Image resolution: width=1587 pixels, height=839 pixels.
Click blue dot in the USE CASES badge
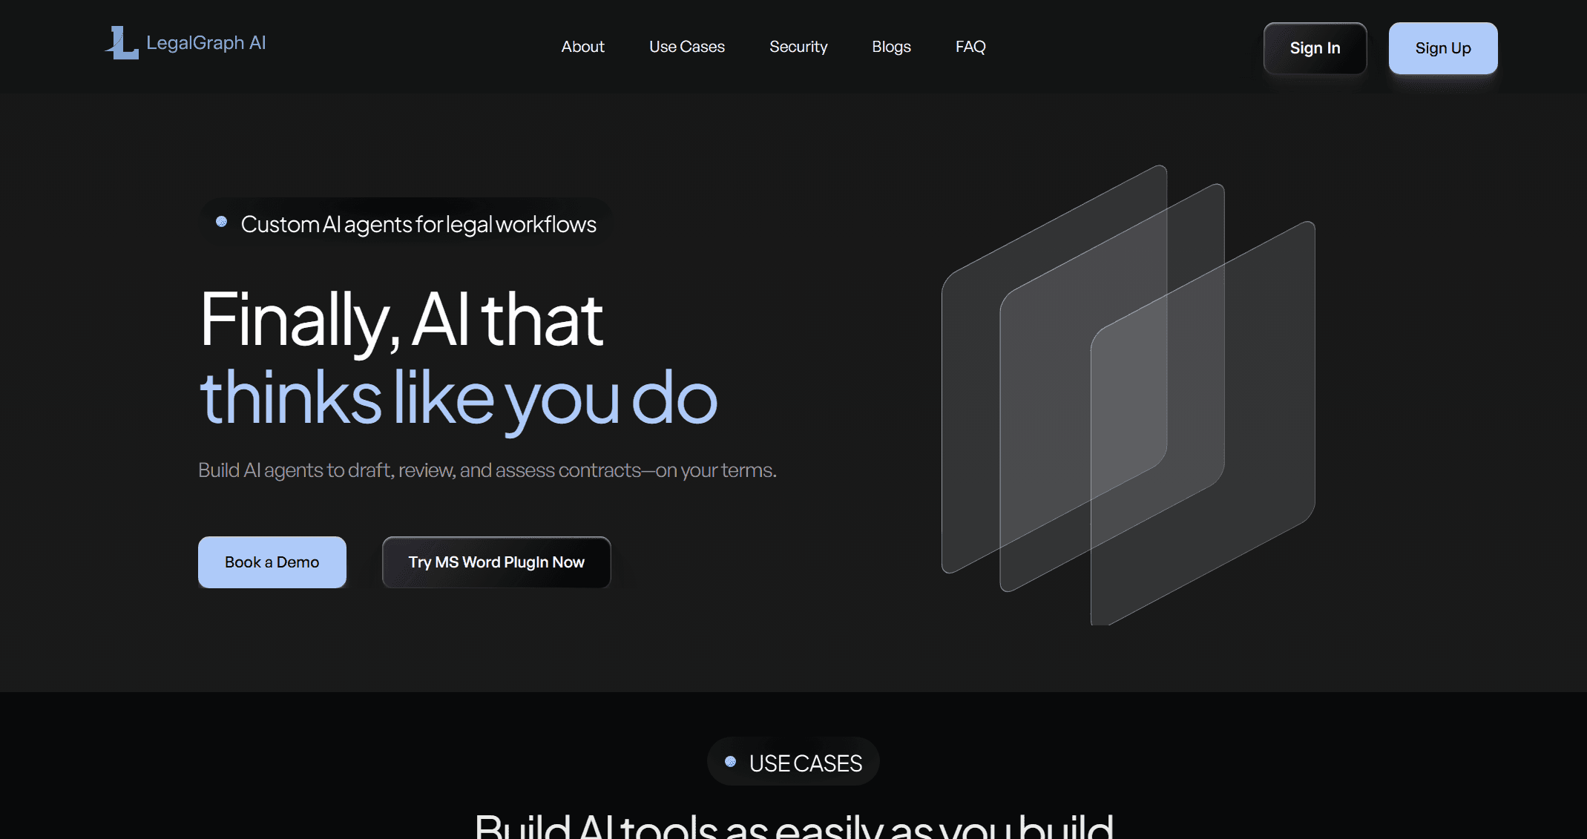pyautogui.click(x=730, y=762)
